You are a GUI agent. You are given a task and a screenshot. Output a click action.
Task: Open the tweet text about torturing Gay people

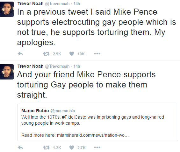click(x=86, y=85)
